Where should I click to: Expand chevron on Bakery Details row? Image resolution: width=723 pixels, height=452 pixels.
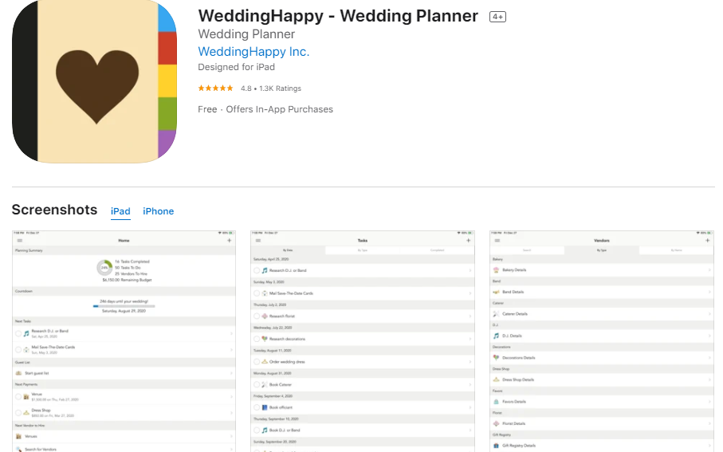(x=709, y=269)
